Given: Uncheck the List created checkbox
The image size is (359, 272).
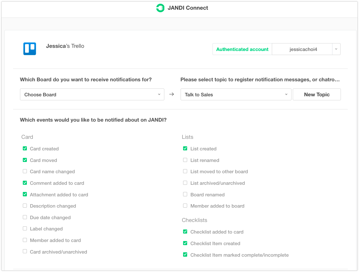Looking at the screenshot, I should coord(185,149).
